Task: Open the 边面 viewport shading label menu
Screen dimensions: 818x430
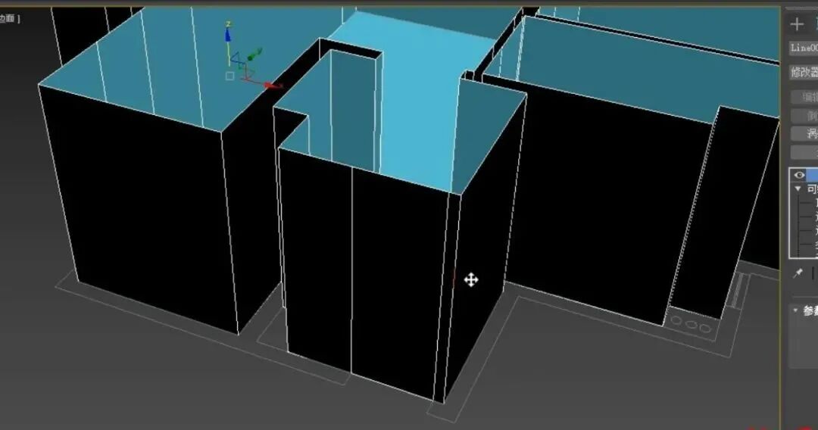Action: (x=10, y=19)
